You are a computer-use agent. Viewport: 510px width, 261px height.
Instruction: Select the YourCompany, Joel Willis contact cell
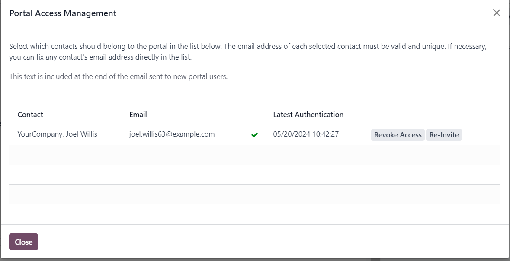tap(57, 134)
